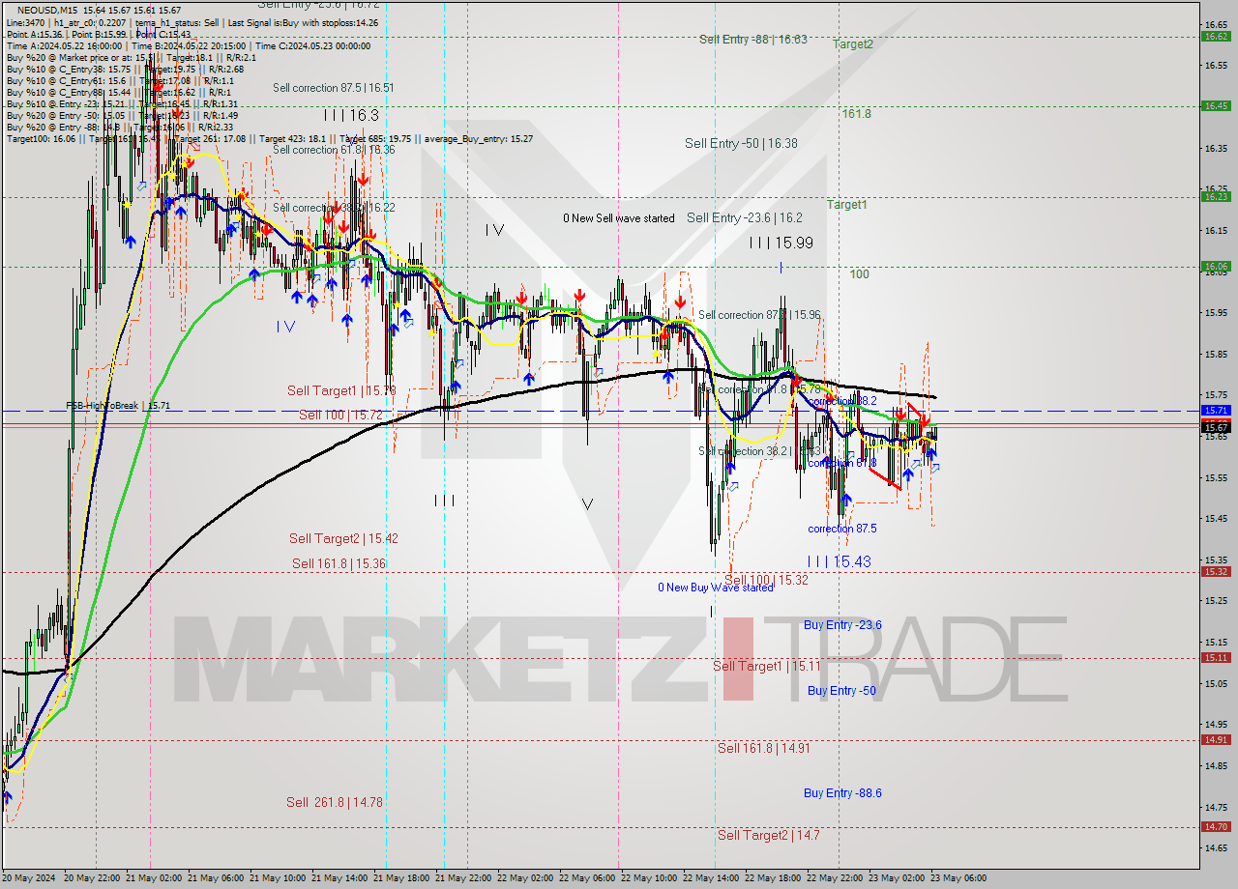Click the 'Target2' level label
Viewport: 1238px width, 889px height.
click(853, 44)
